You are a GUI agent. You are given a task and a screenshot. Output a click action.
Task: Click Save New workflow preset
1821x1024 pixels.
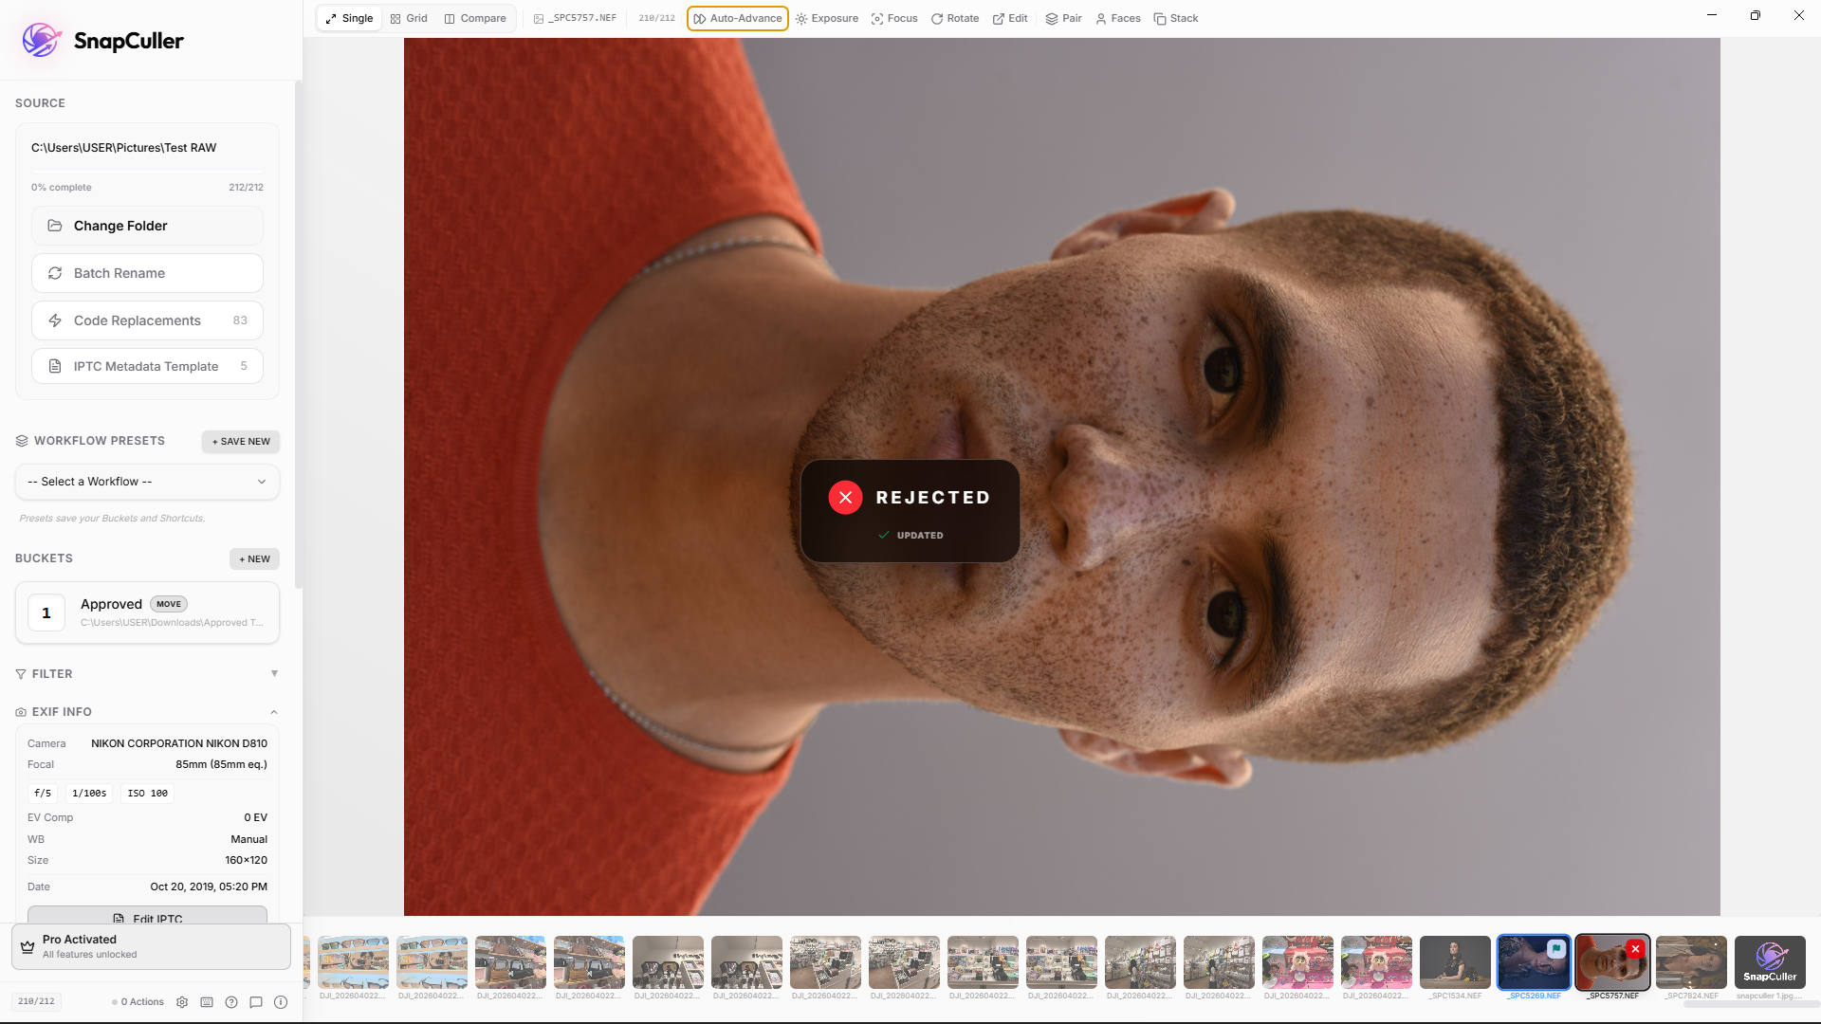241,441
